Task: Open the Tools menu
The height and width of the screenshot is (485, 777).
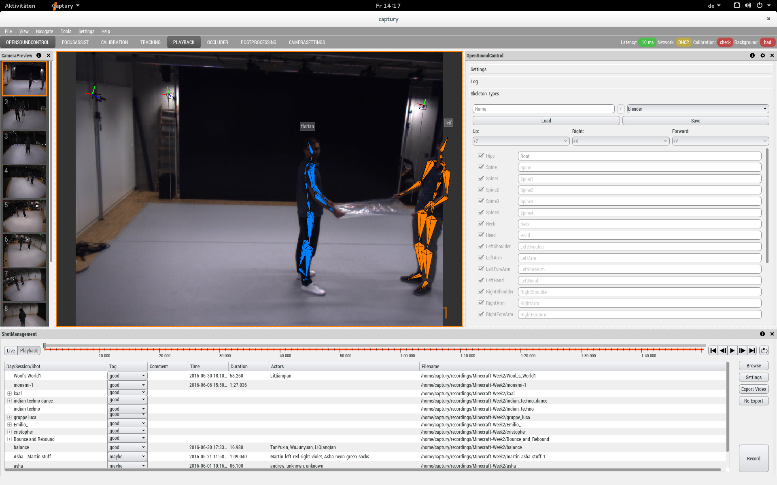Action: (x=66, y=32)
